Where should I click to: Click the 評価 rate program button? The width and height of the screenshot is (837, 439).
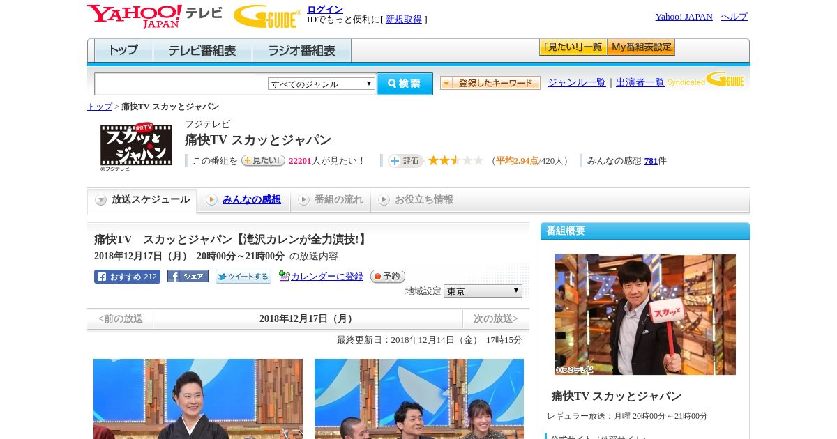pos(406,161)
